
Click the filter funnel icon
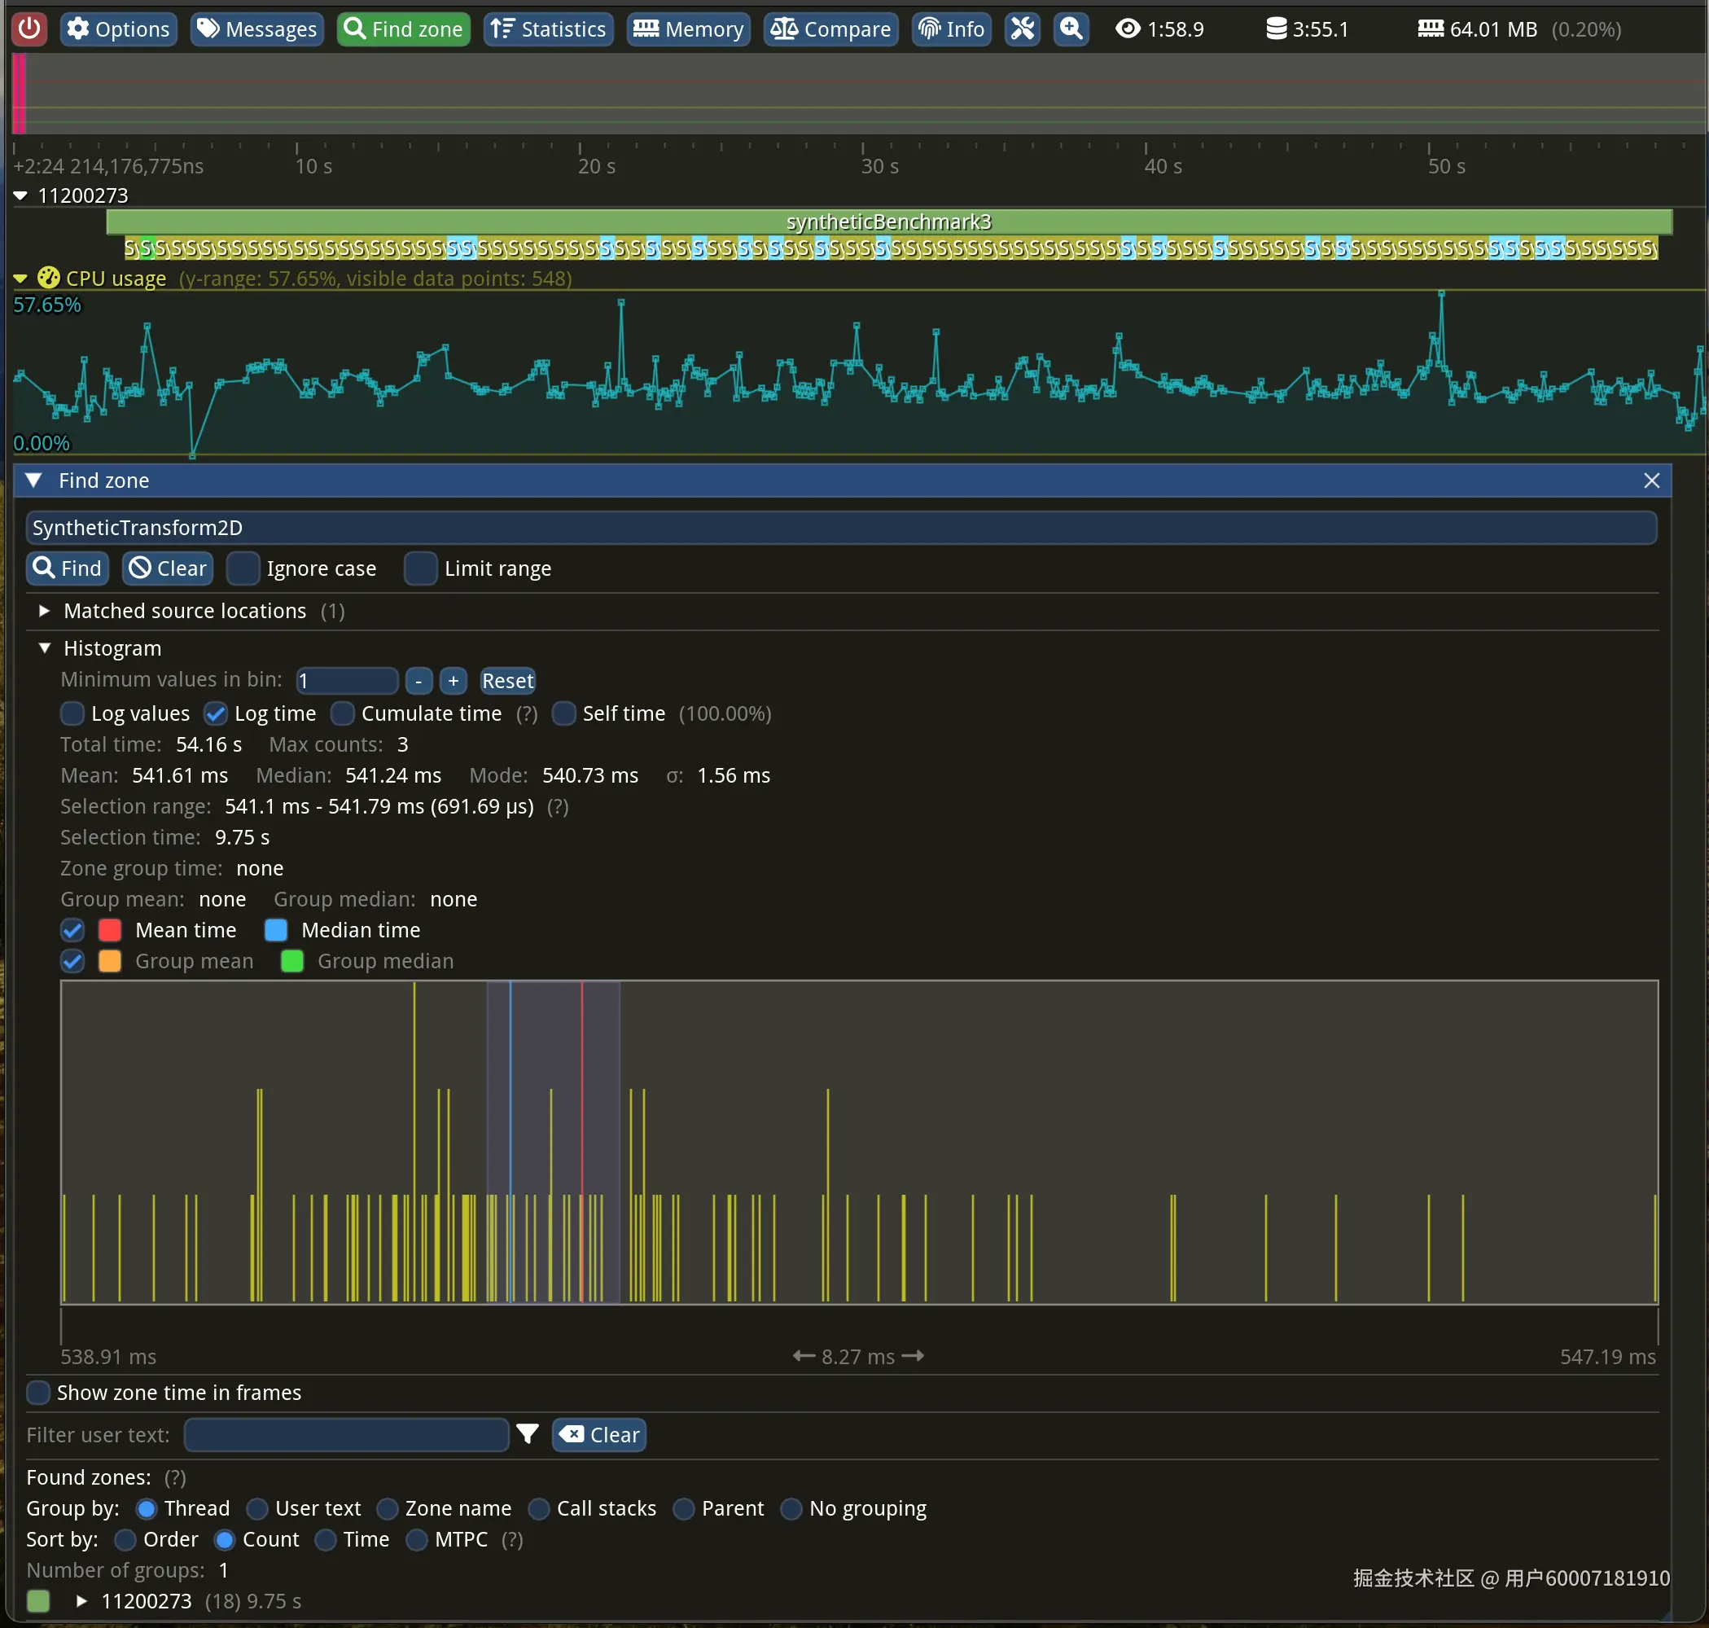coord(528,1433)
